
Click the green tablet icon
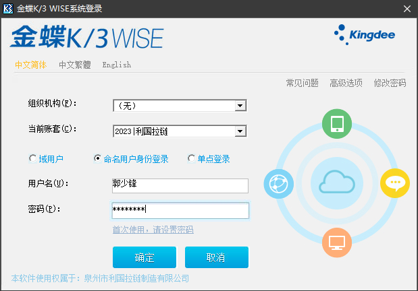[x=337, y=125]
